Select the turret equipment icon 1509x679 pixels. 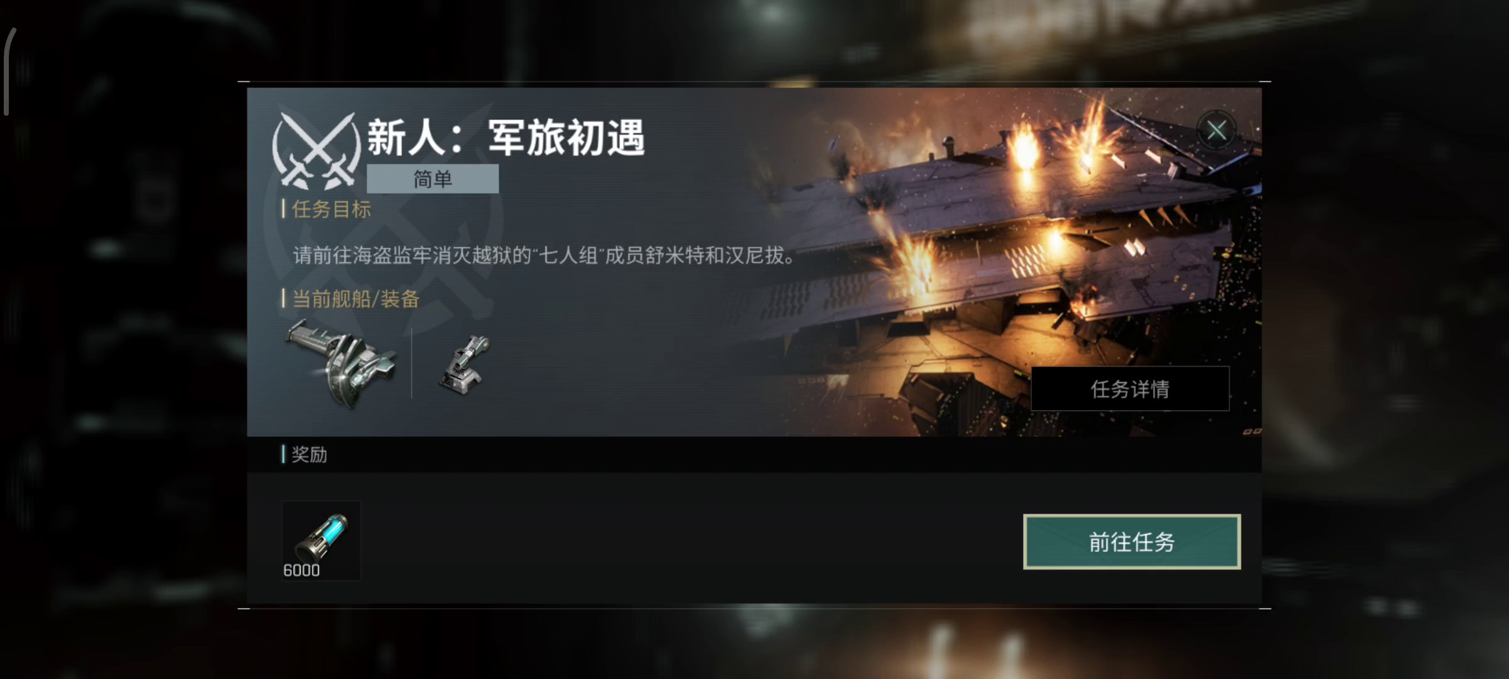click(x=465, y=365)
